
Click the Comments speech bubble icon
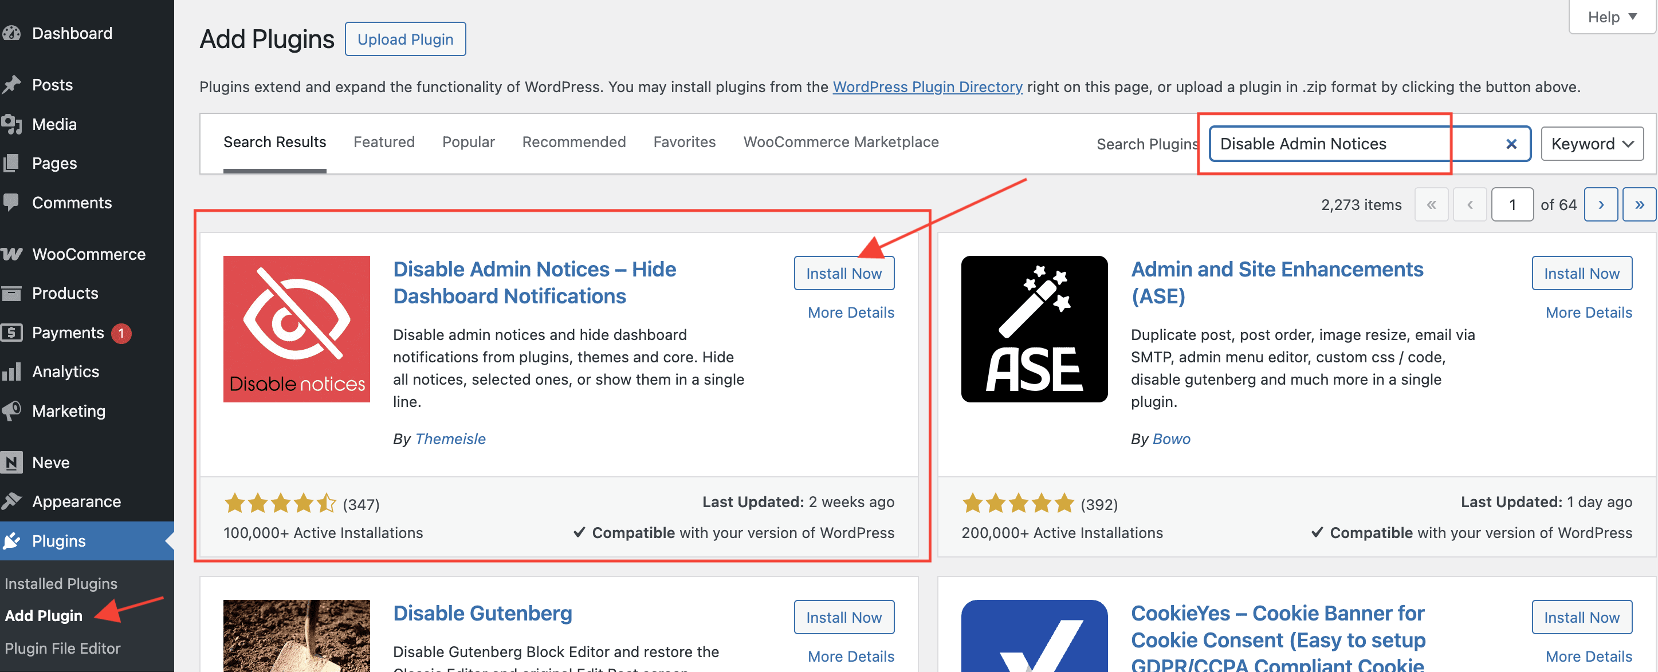click(11, 203)
